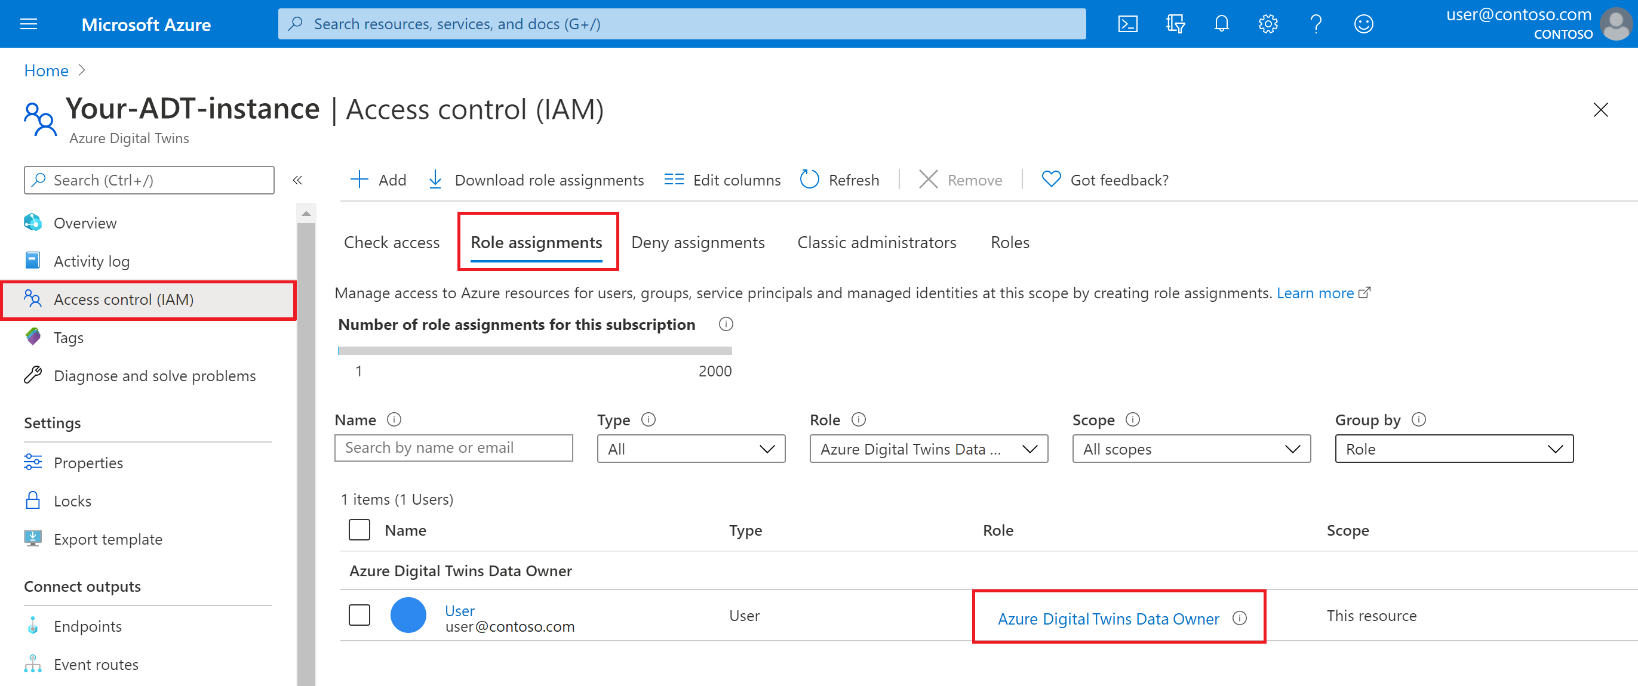This screenshot has width=1638, height=686.
Task: Click the Activity log sidebar icon
Action: [33, 260]
